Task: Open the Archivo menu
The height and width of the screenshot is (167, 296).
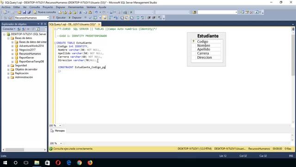Action: click(x=6, y=7)
